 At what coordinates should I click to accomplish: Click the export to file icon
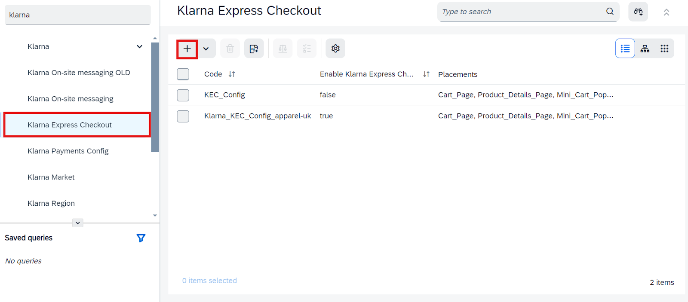(254, 49)
